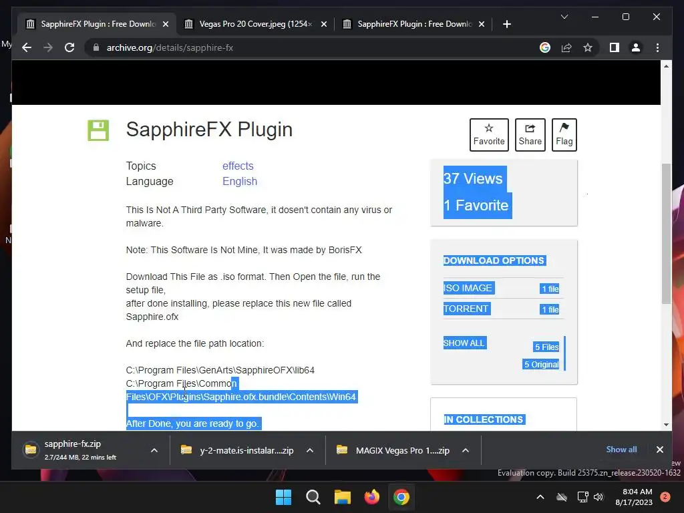Image resolution: width=684 pixels, height=513 pixels.
Task: Click the 5 Files link
Action: pos(546,347)
